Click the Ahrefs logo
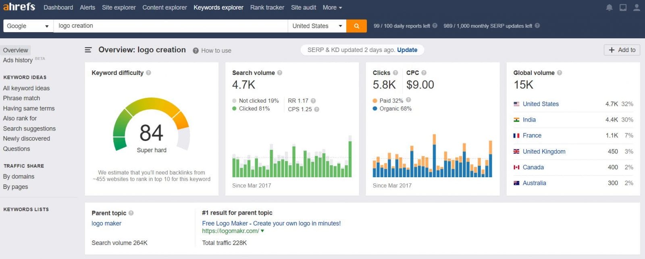The width and height of the screenshot is (645, 259). coord(19,7)
